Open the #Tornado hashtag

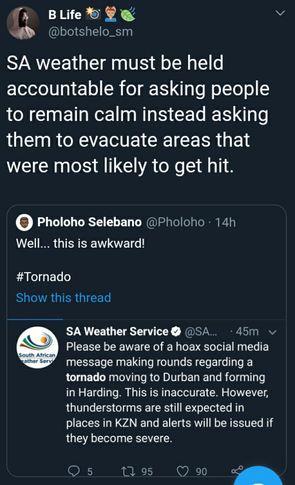(43, 277)
